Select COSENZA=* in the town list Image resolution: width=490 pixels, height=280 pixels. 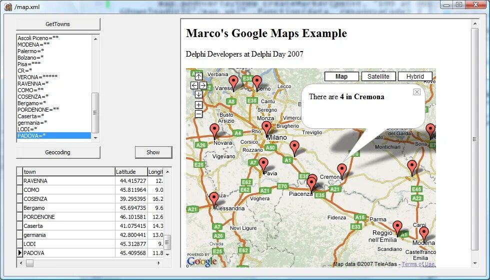point(54,97)
